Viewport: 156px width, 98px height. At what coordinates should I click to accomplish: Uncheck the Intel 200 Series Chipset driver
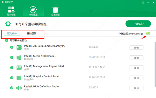click(12, 47)
